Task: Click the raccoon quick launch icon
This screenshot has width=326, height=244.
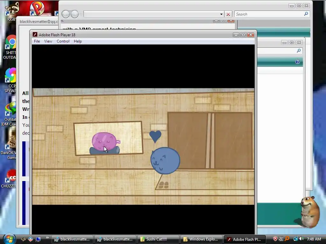Action: click(x=23, y=239)
